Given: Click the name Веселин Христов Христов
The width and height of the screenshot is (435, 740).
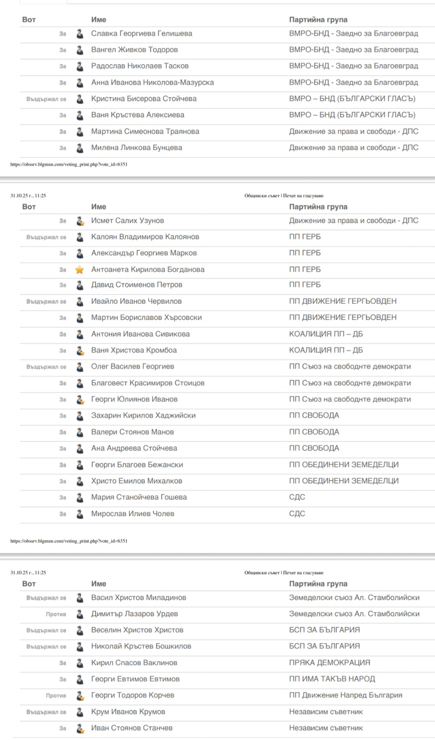Looking at the screenshot, I should pyautogui.click(x=137, y=630).
